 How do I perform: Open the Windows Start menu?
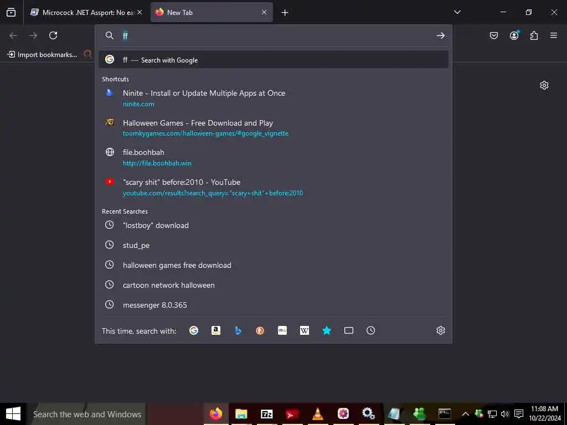click(x=13, y=414)
